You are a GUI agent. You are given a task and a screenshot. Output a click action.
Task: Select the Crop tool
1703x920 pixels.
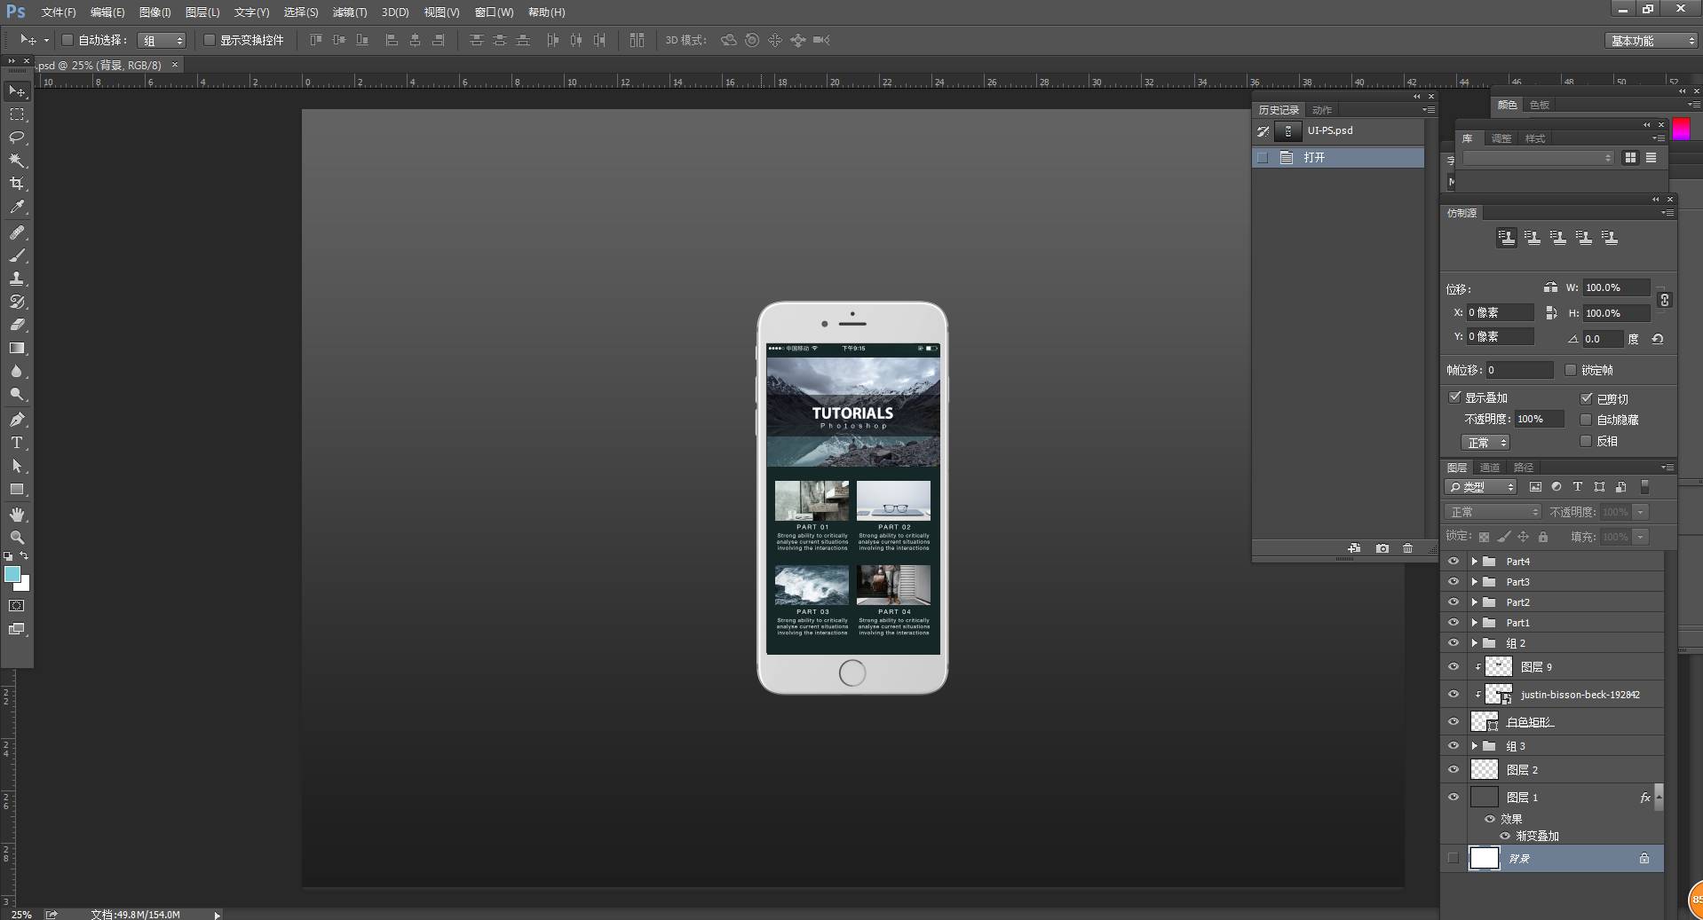[17, 184]
